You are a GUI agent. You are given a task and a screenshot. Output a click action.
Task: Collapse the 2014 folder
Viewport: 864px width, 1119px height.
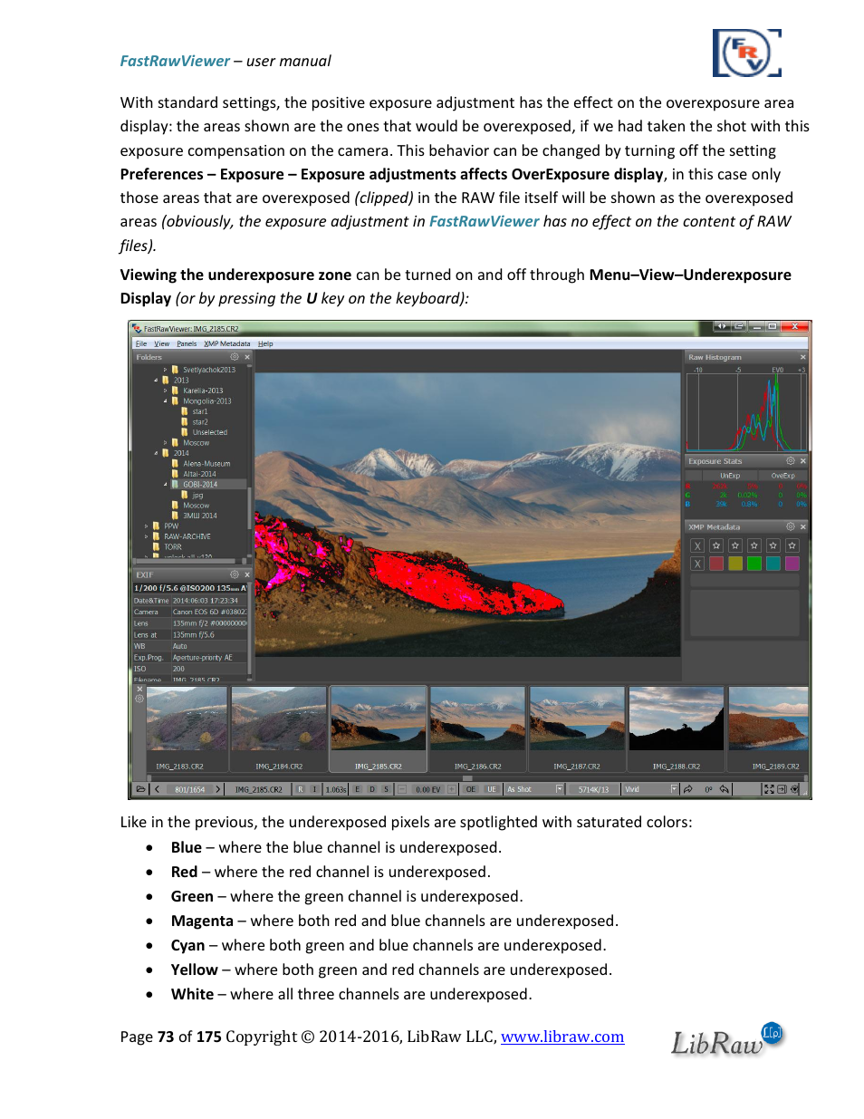coord(156,453)
